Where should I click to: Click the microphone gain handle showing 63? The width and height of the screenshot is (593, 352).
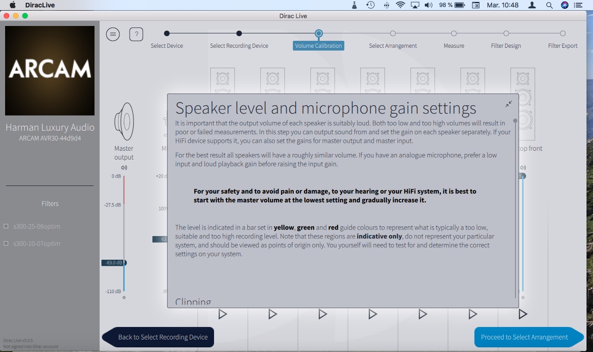point(160,239)
